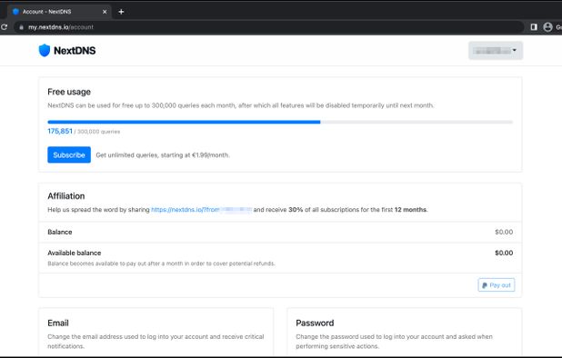Expand the blurred account dropdown menu
The image size is (562, 358).
496,51
